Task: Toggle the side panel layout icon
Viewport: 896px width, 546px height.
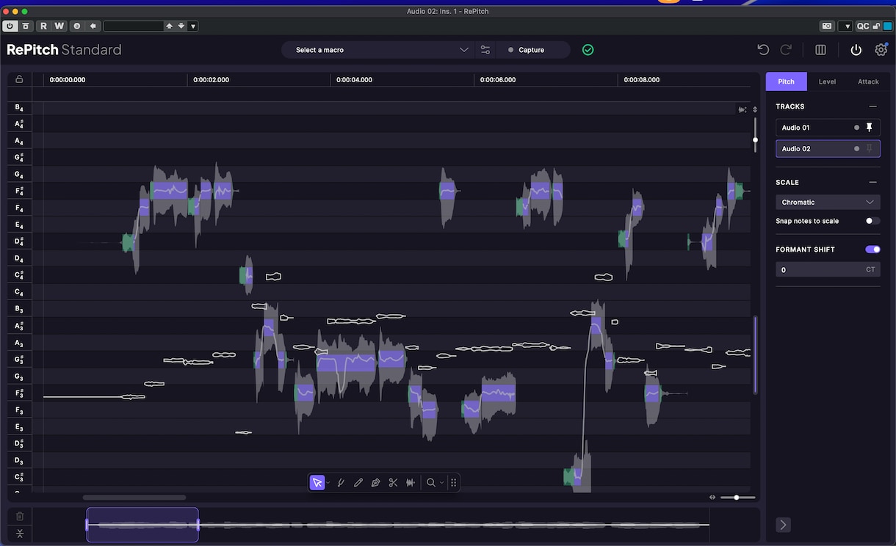Action: click(x=821, y=50)
